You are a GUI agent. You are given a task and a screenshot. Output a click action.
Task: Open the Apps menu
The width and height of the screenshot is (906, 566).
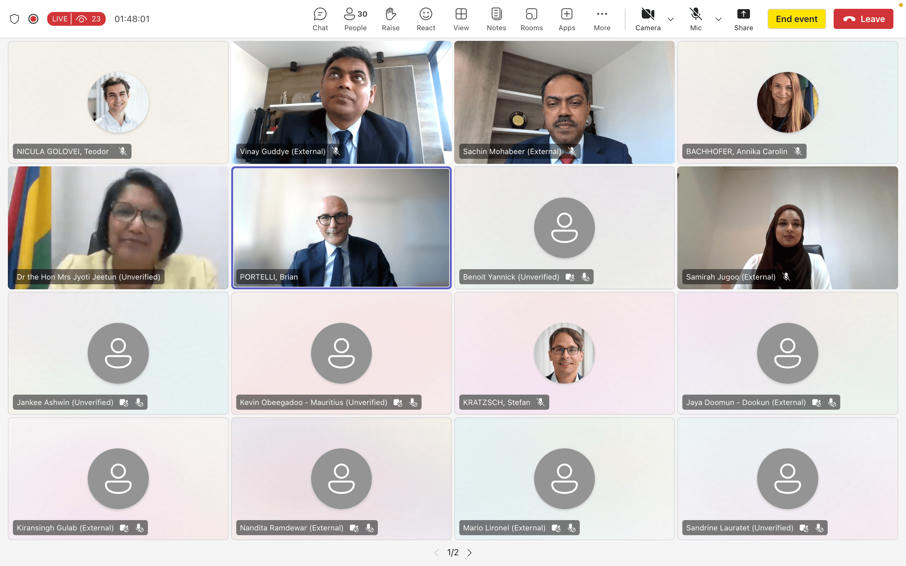point(567,19)
